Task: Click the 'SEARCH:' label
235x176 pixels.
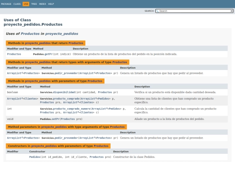Action: 149,11
